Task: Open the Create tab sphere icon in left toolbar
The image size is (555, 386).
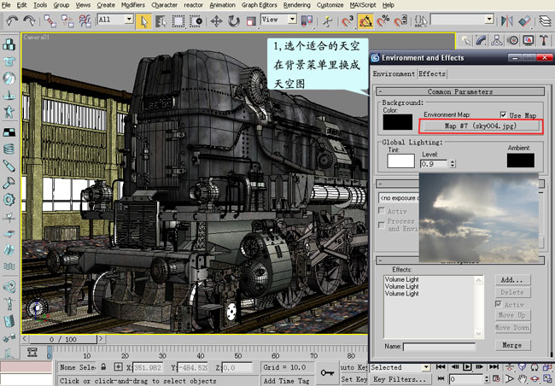Action: pos(9,78)
